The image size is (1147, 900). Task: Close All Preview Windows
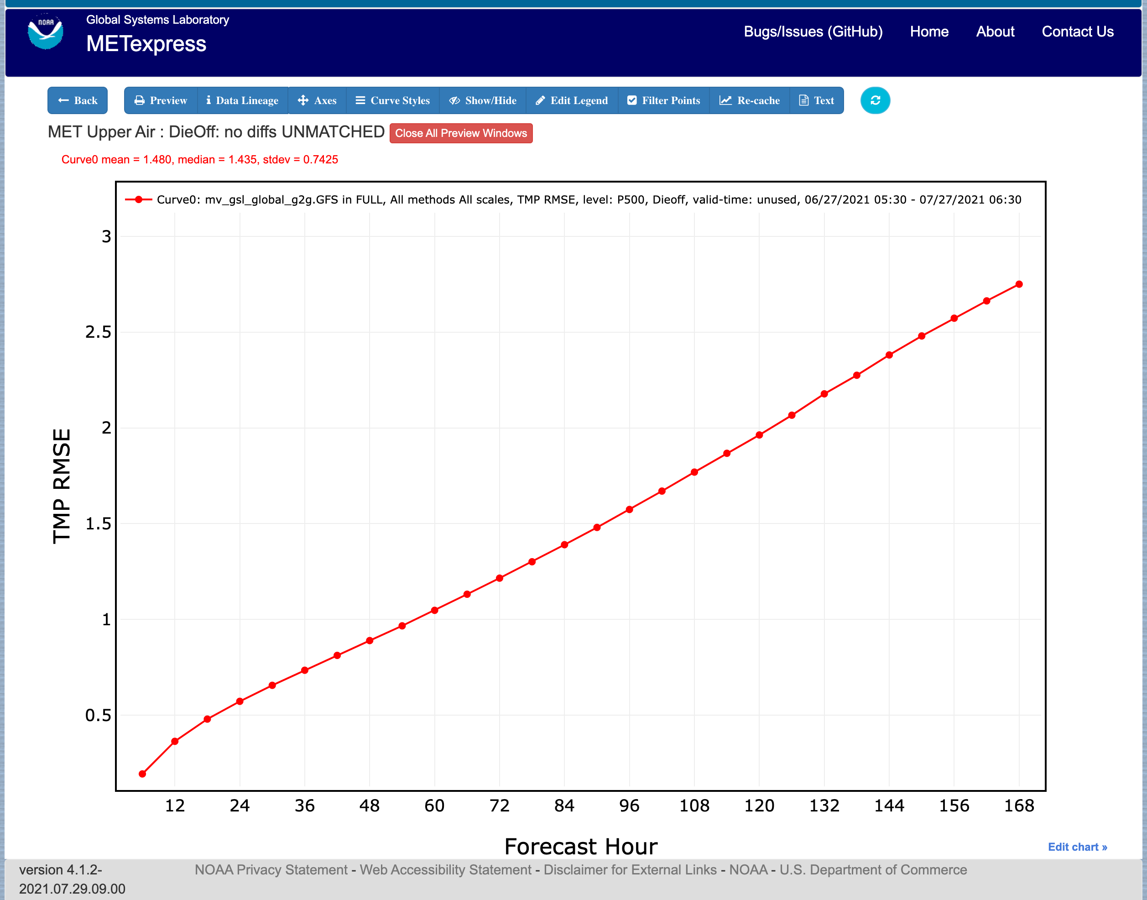(x=461, y=133)
